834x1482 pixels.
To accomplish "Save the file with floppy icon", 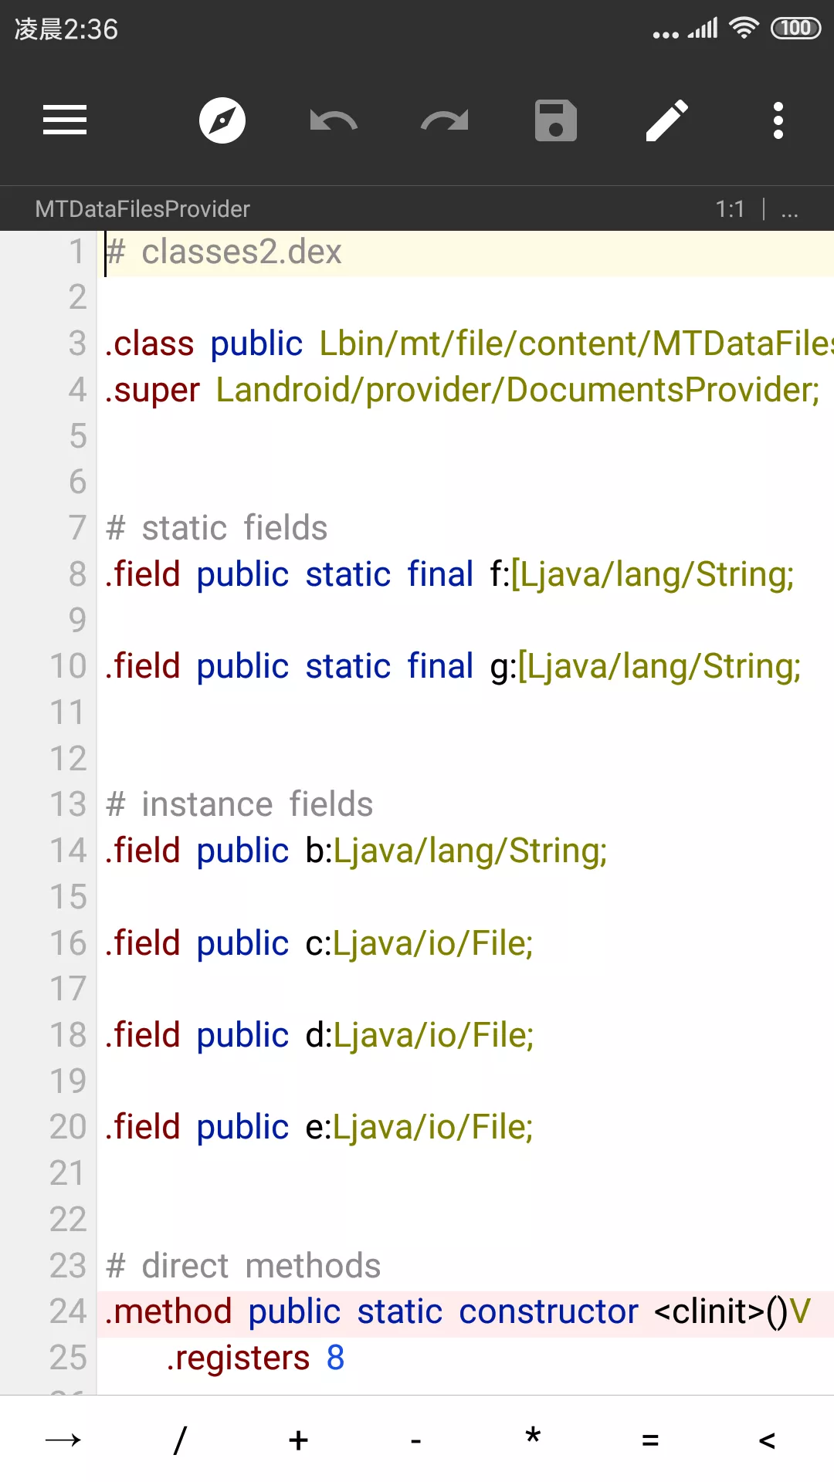I will (556, 120).
